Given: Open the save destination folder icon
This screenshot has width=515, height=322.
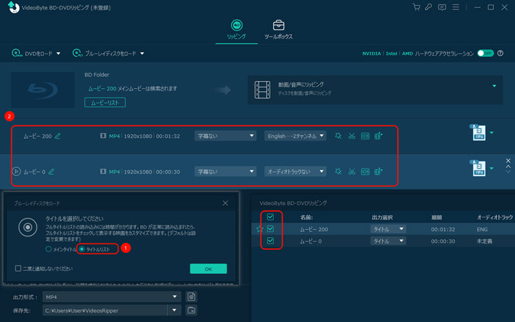Looking at the screenshot, I should point(191,310).
